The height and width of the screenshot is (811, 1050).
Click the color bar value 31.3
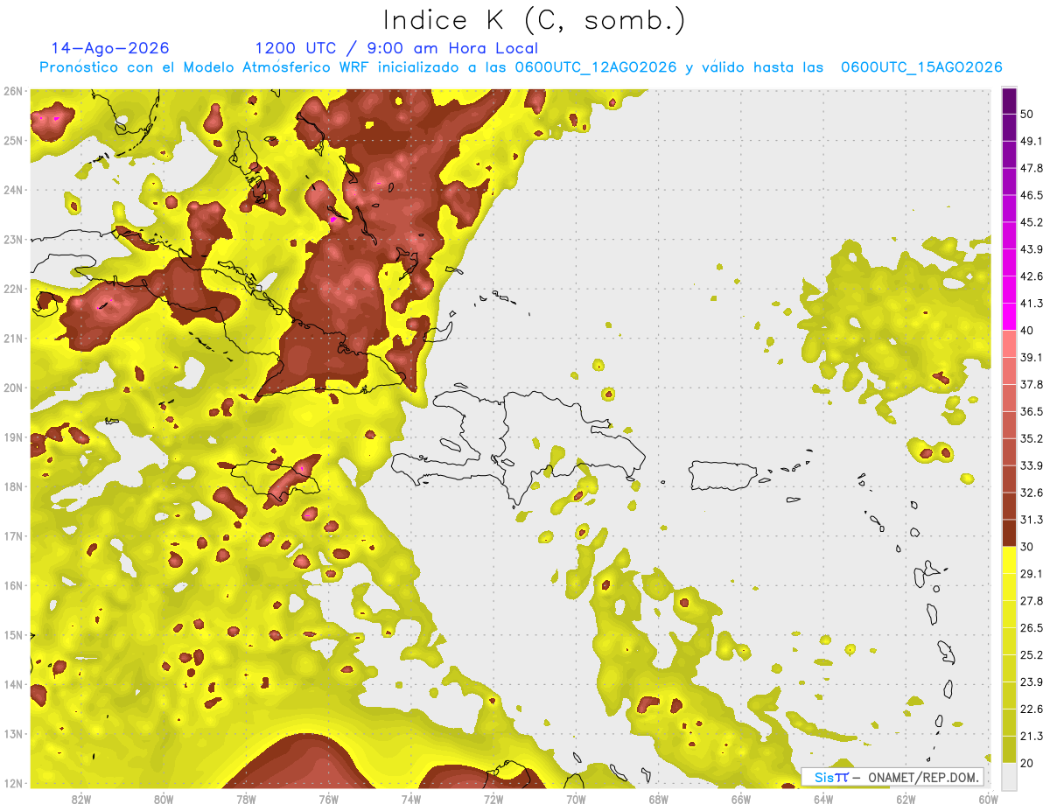(x=1032, y=520)
